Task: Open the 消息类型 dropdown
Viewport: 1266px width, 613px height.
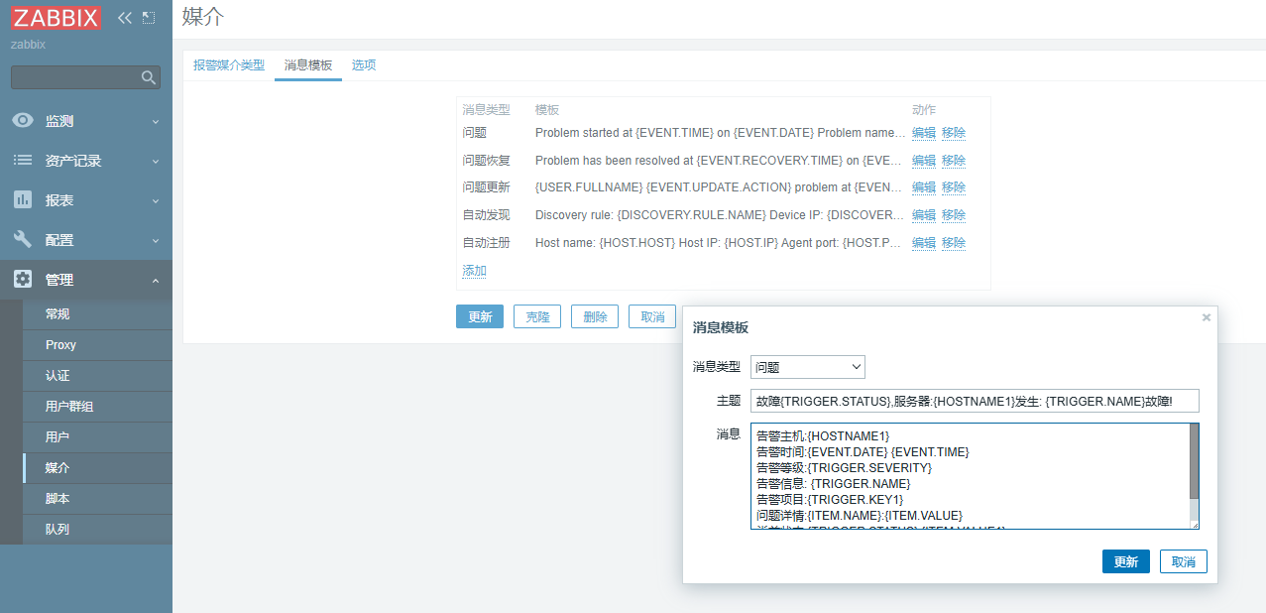Action: [x=808, y=367]
